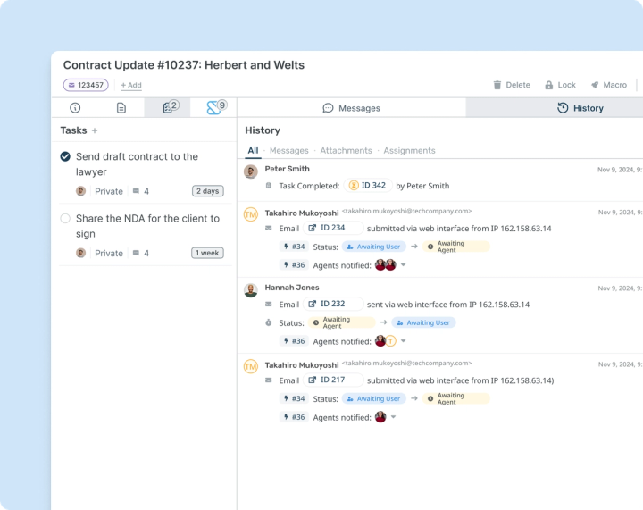Open task ID 342 badge
This screenshot has height=510, width=643.
pyautogui.click(x=367, y=185)
